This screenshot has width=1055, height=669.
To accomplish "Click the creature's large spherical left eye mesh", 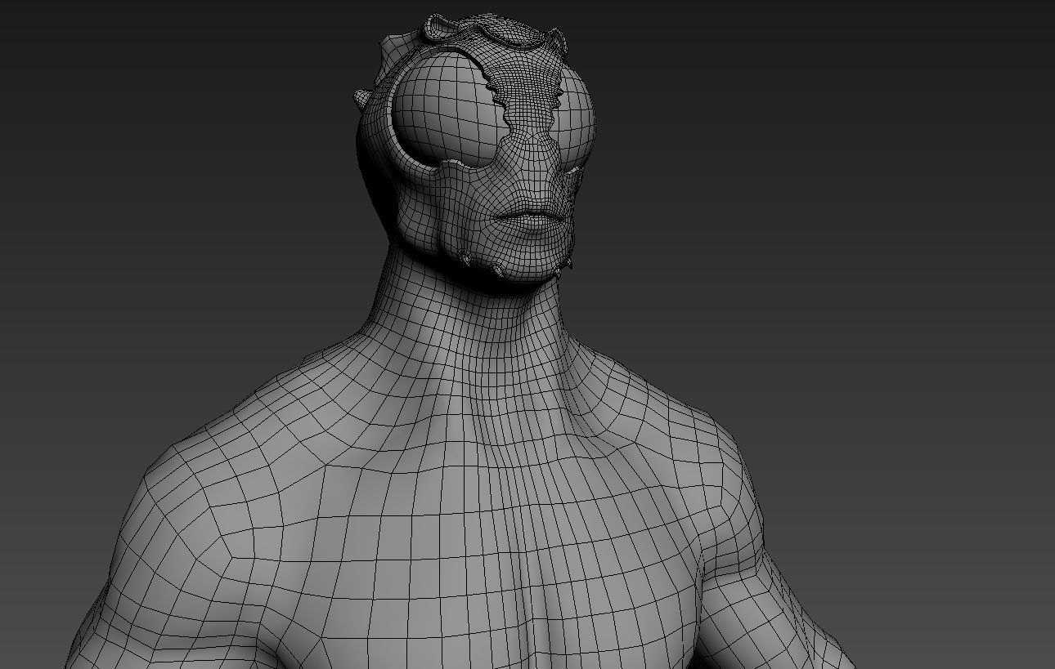I will tap(449, 110).
